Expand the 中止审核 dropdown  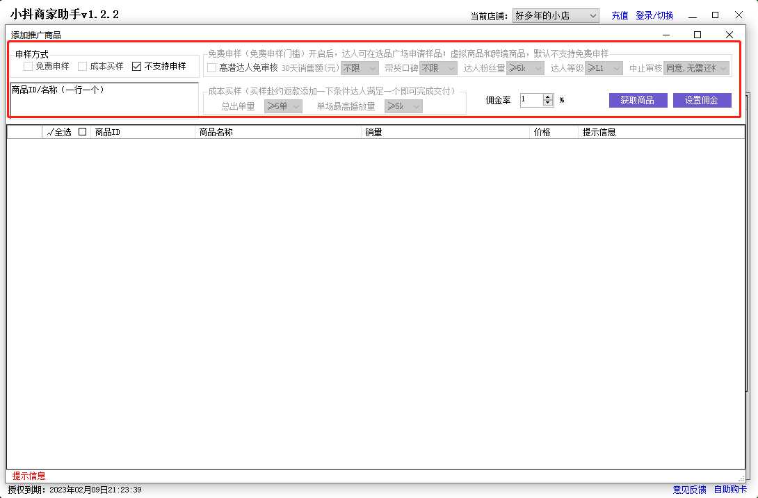(696, 68)
